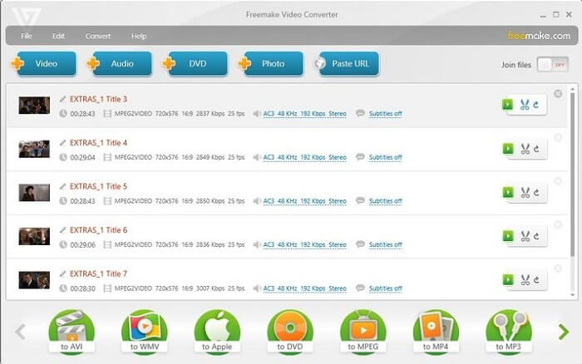
Task: Open audio track dropdown for Title 3
Action: (305, 114)
